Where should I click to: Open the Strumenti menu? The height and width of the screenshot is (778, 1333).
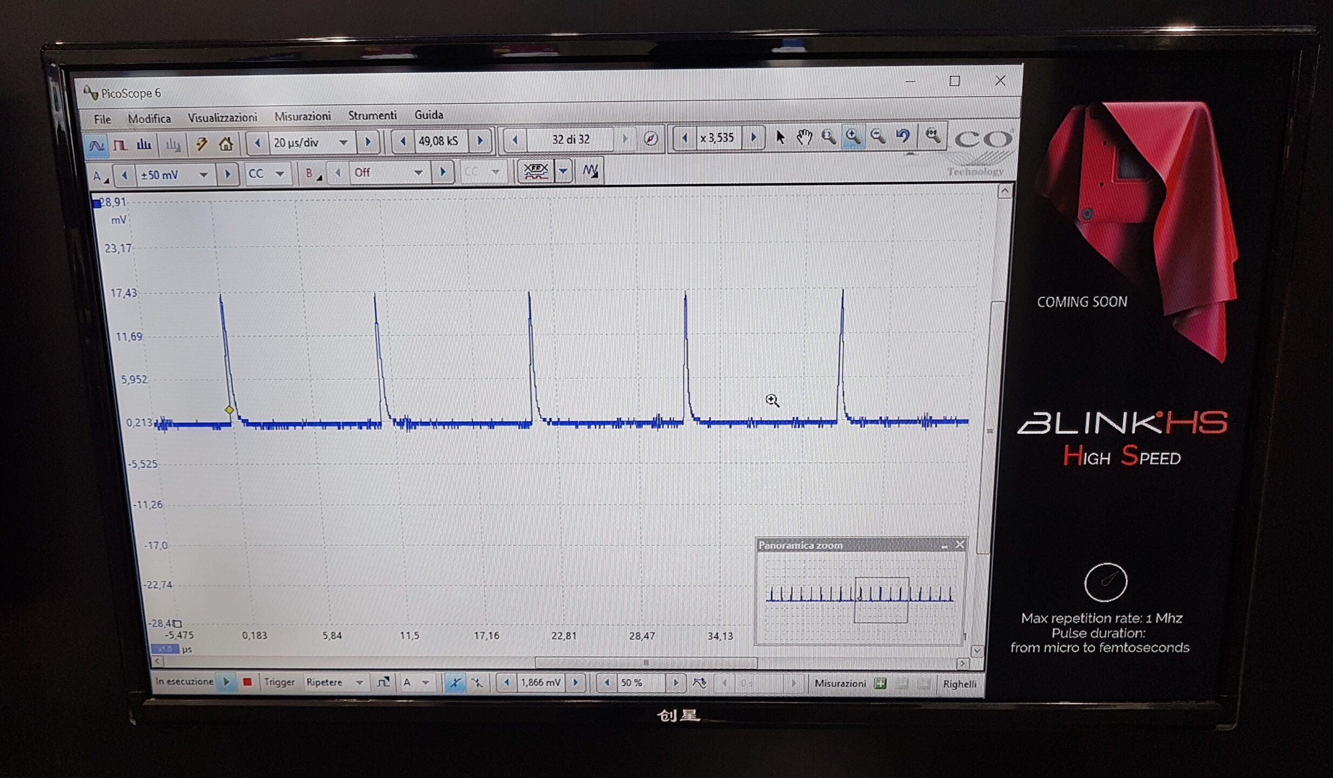[372, 116]
